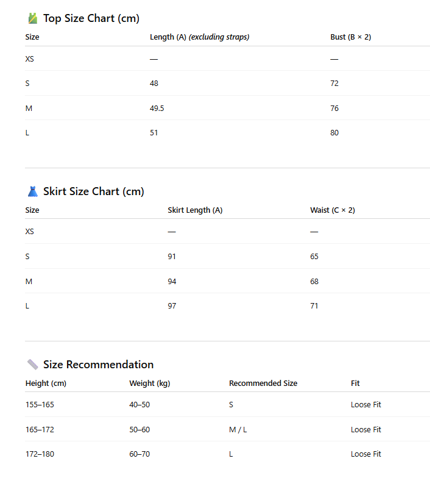430x478 pixels.
Task: Click waist value 68 in skirt chart
Action: (314, 282)
